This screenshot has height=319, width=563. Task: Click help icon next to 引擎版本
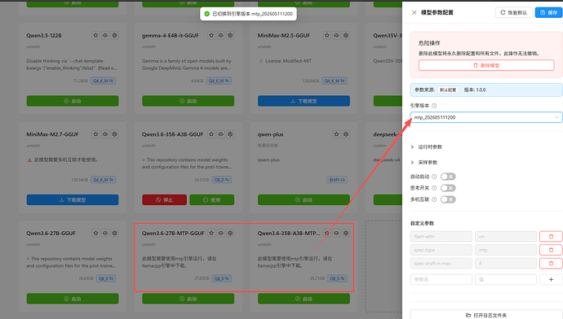434,106
